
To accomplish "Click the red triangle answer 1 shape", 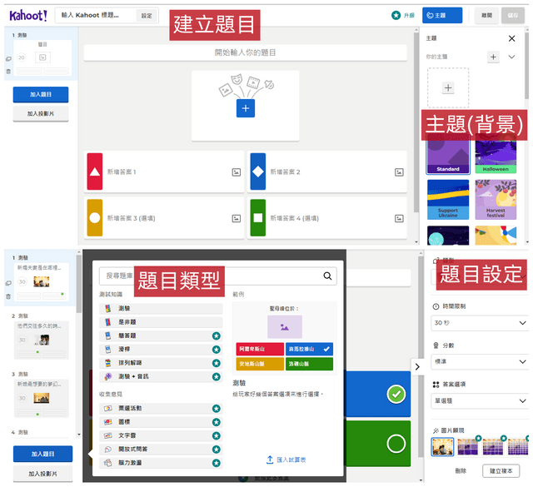I will click(94, 171).
